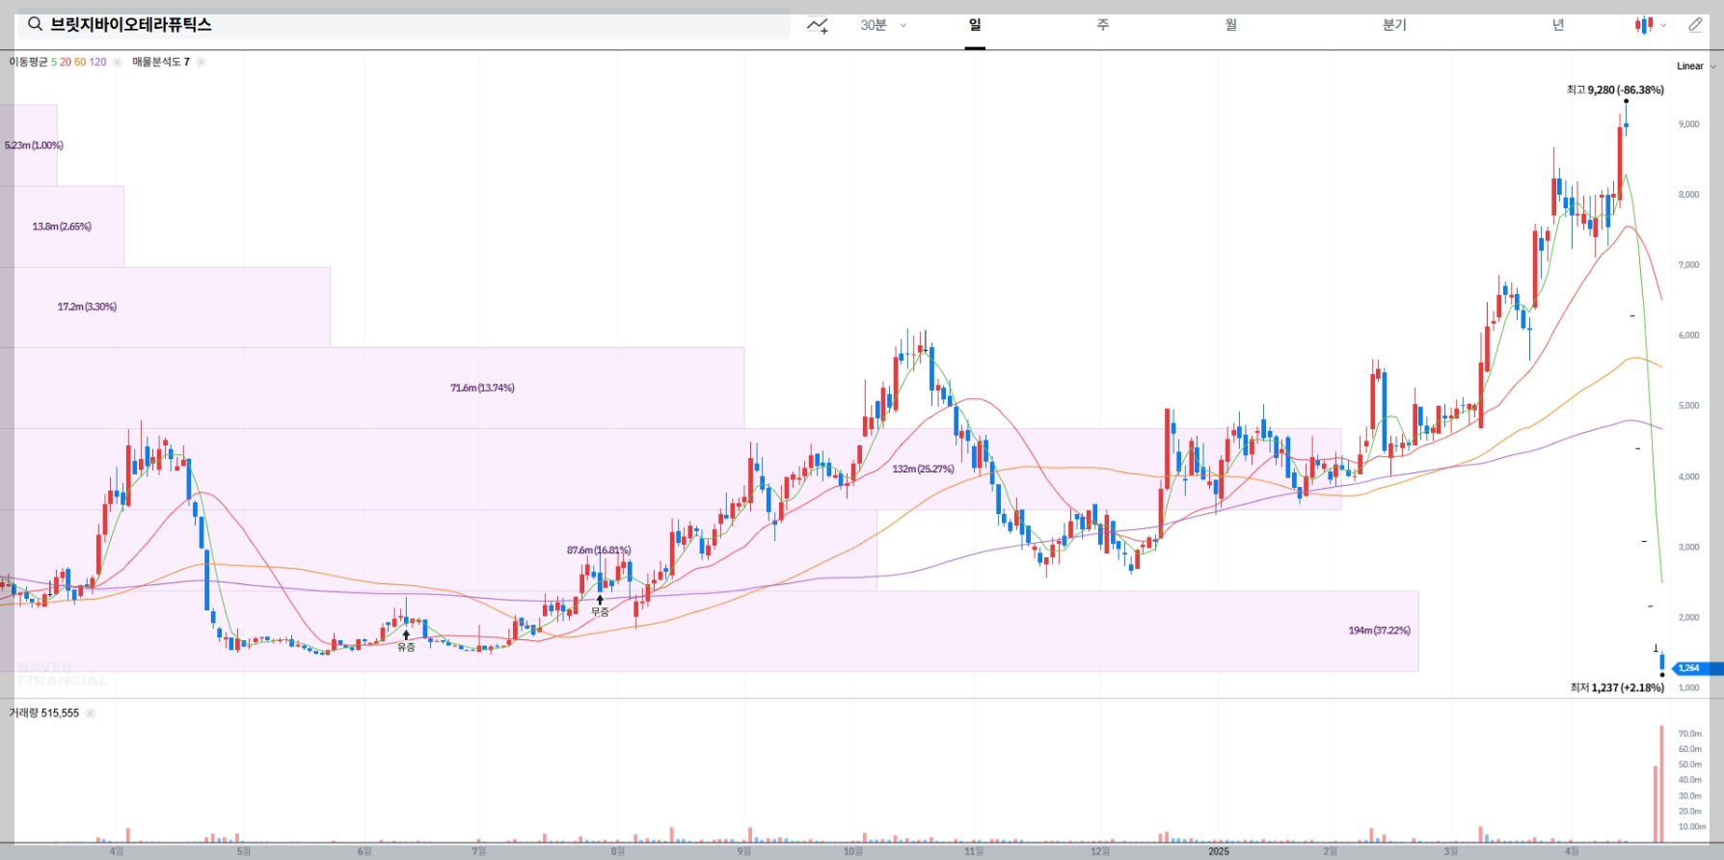The height and width of the screenshot is (860, 1724).
Task: Click the 2025 year label on time axis
Action: pyautogui.click(x=1219, y=851)
